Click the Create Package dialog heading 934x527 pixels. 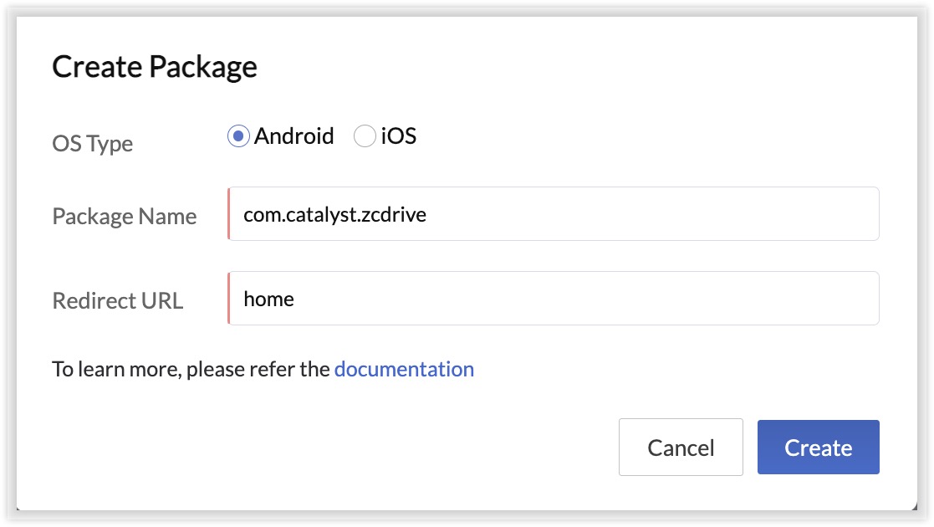pyautogui.click(x=155, y=67)
